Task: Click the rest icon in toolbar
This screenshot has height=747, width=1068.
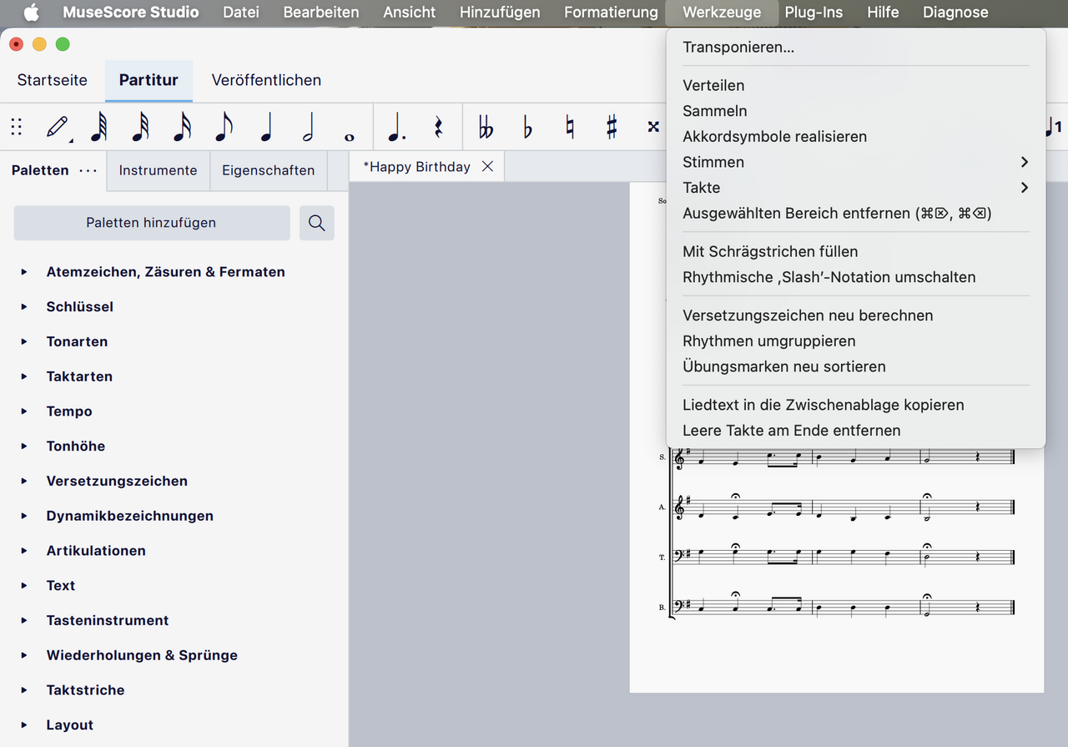Action: pos(438,128)
